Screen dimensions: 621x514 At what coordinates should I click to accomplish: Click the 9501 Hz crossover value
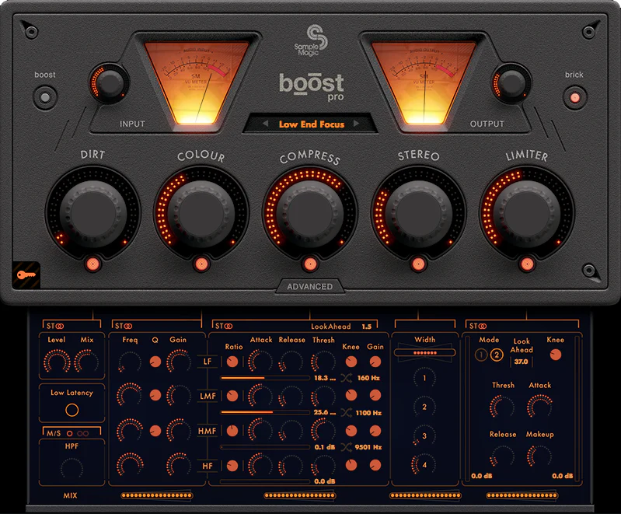coord(368,447)
